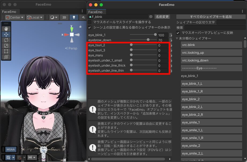Open the Center pivot dropdown

(15, 17)
